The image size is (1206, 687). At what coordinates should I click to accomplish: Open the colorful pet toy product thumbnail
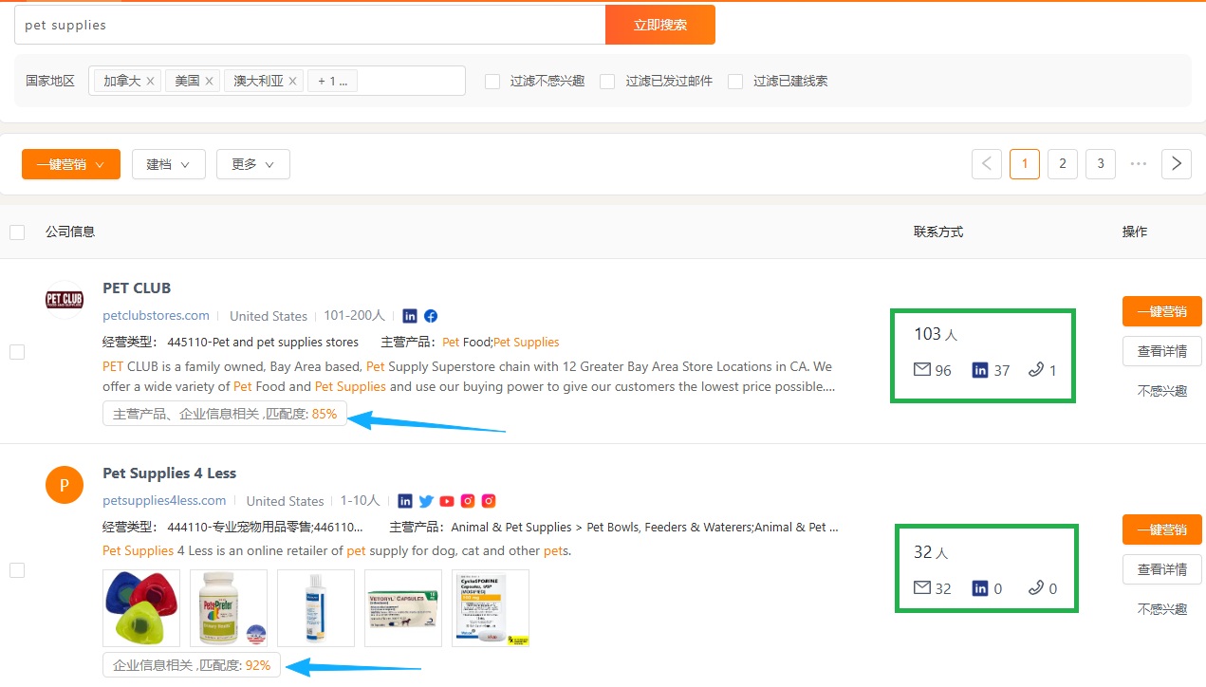click(141, 608)
